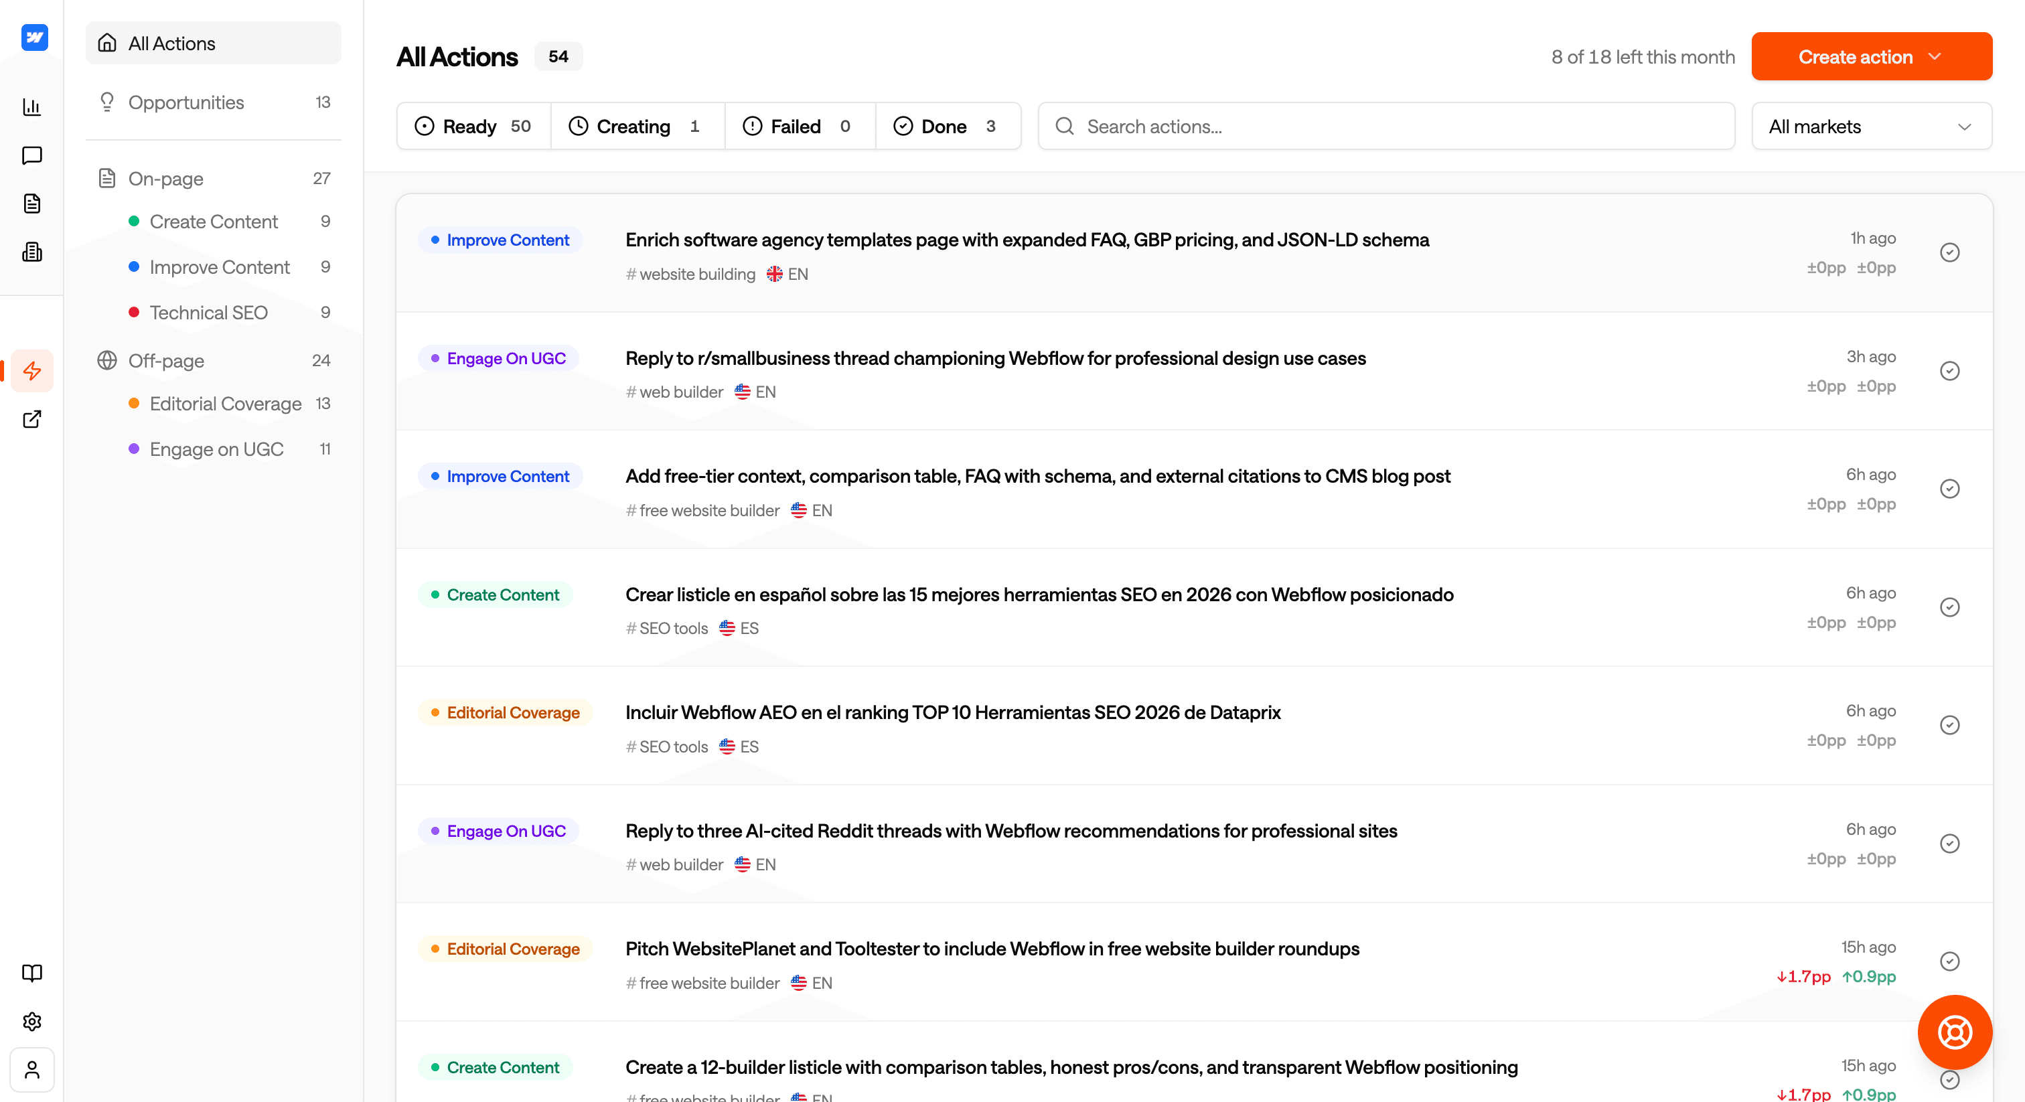Click #free website builder on the Add free-tier row
Viewport: 2025px width, 1102px height.
[702, 511]
